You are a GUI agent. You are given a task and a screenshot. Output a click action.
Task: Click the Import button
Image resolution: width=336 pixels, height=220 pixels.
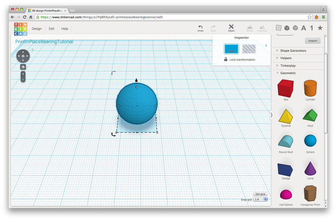(313, 41)
